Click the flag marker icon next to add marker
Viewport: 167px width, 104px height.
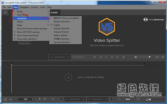point(45,99)
